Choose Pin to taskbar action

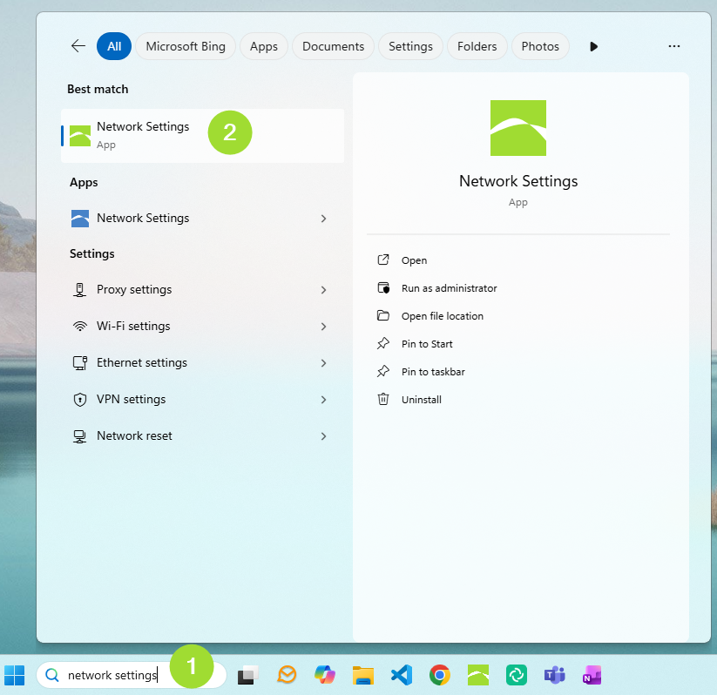tap(432, 372)
